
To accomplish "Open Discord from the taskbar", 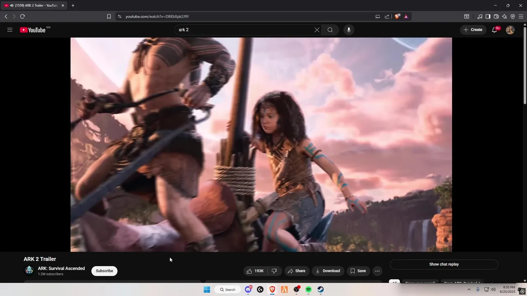I will pos(248,289).
